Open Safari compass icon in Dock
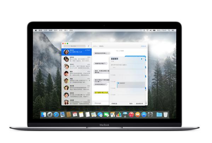Screen dimensions: 212x143 pyautogui.click(x=56, y=115)
